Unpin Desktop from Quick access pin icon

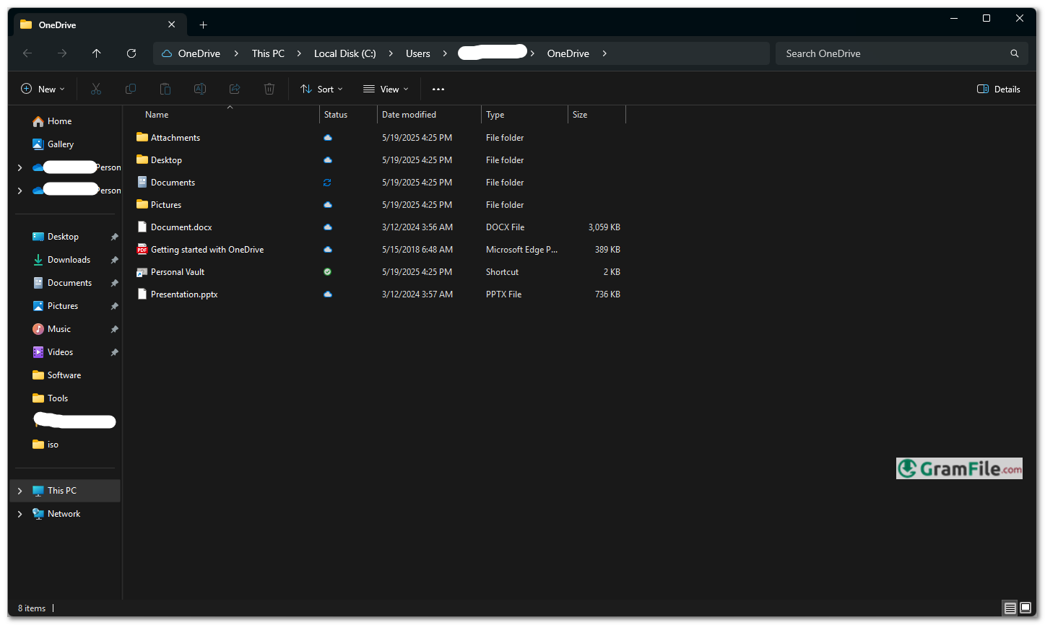(114, 237)
